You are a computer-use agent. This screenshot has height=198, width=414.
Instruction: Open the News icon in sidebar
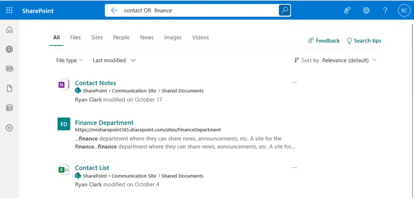(x=9, y=69)
